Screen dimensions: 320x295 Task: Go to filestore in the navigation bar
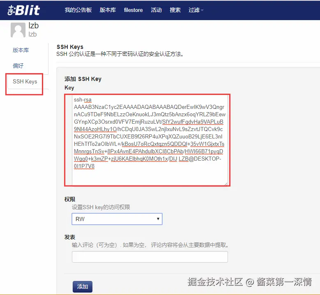(133, 10)
